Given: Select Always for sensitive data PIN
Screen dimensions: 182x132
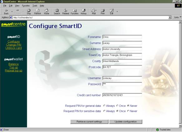Looking at the screenshot, I should pyautogui.click(x=104, y=111).
